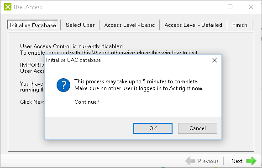This screenshot has height=168, width=262.
Task: Click the Cancel button in the dialog
Action: point(198,128)
